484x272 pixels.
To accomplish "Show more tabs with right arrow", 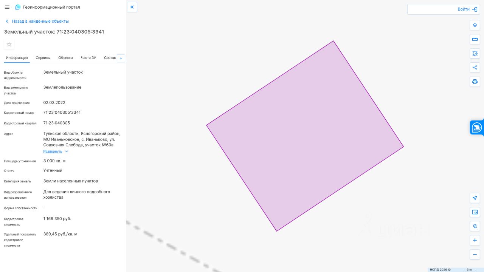I will [121, 58].
